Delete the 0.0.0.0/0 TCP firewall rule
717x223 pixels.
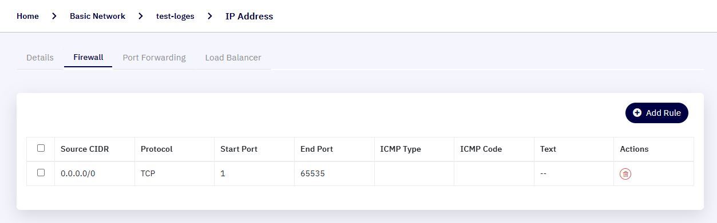(x=625, y=174)
